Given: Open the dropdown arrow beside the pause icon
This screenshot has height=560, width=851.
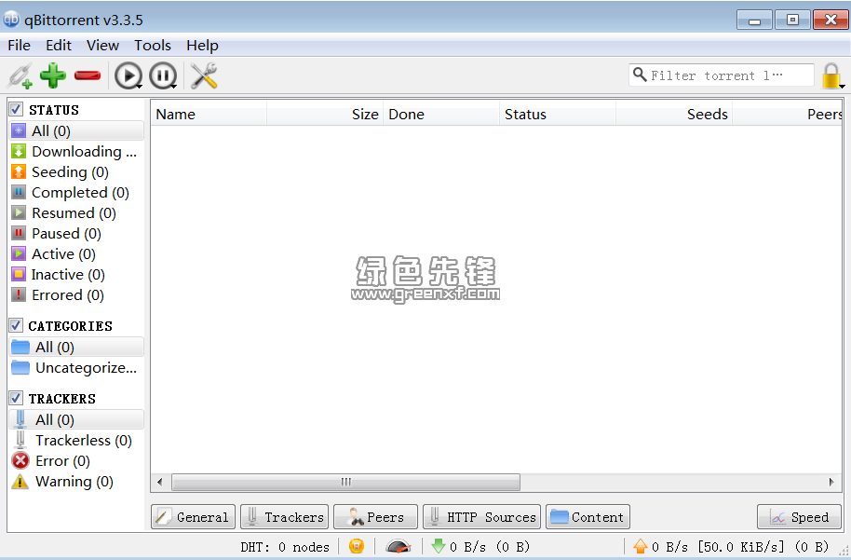Looking at the screenshot, I should (174, 87).
